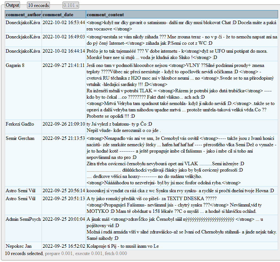Click the date 2022-09-25 20:51:13 cell
Screen dimensions: 280x262
tap(63, 199)
